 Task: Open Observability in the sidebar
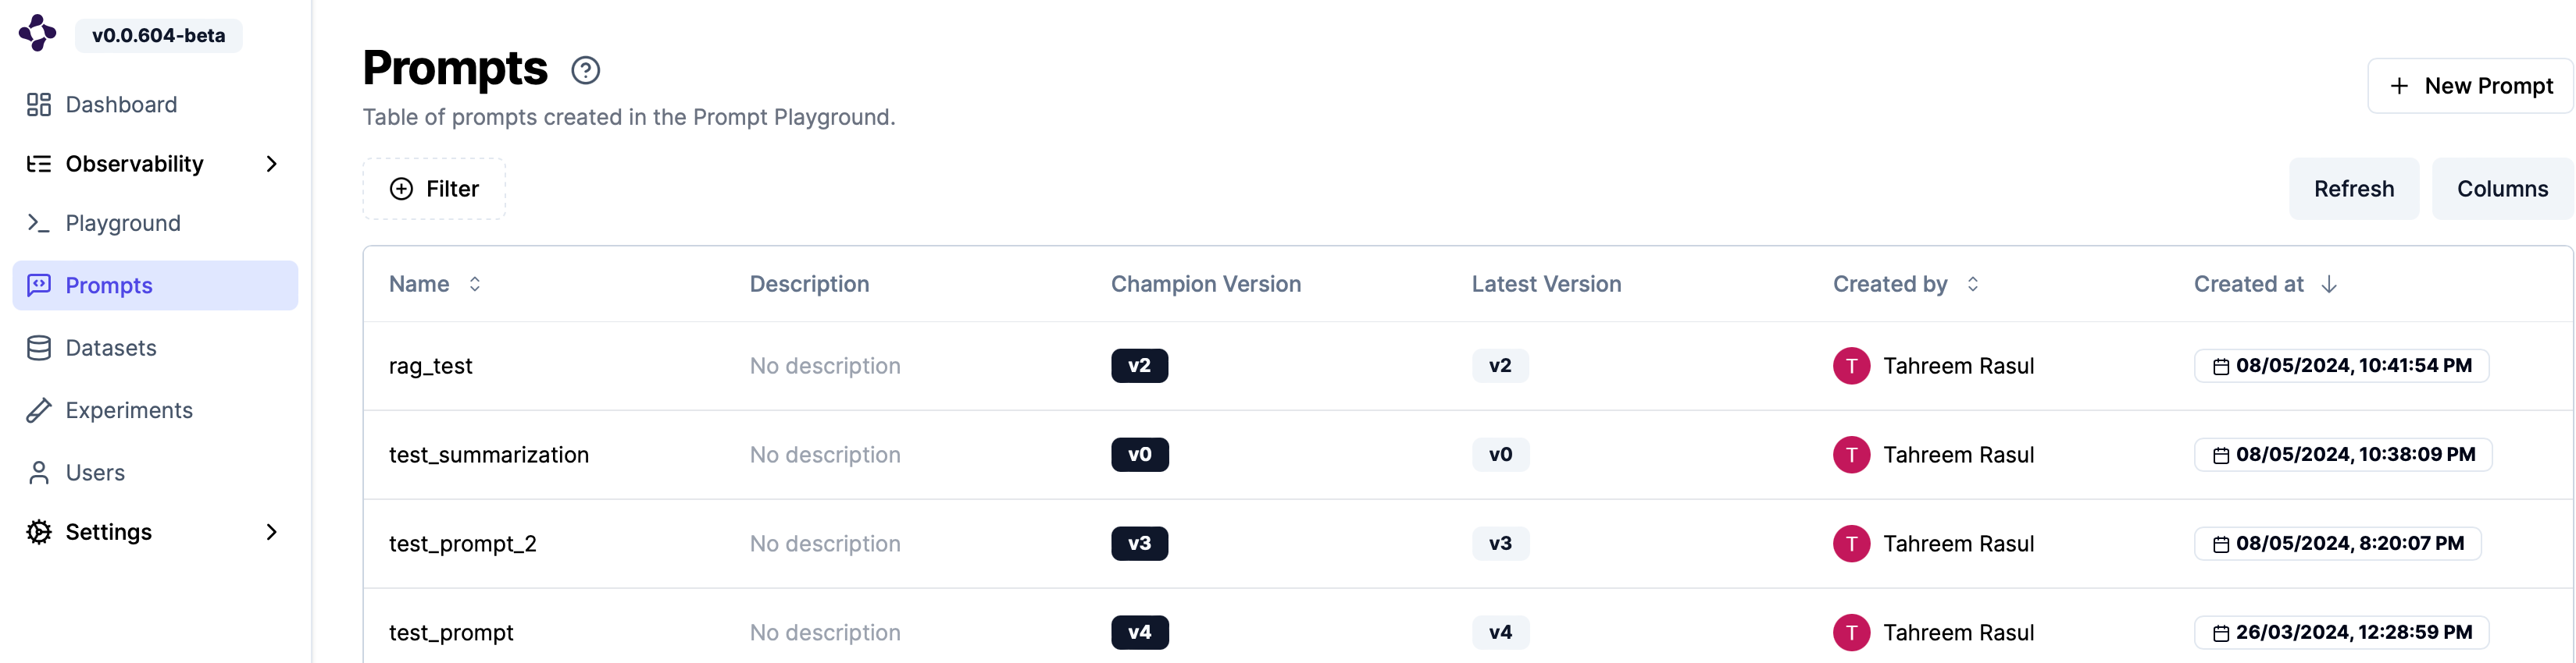[x=134, y=164]
